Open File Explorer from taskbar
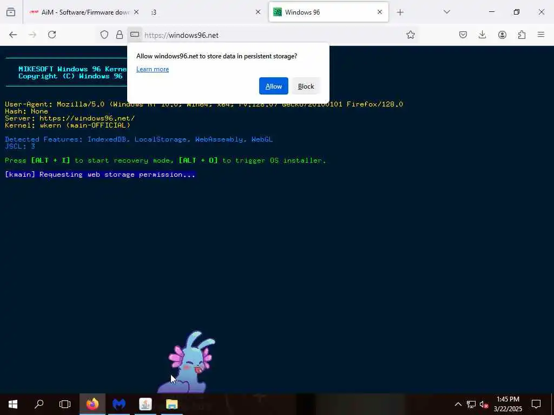Screen dimensions: 554x415 point(172,404)
